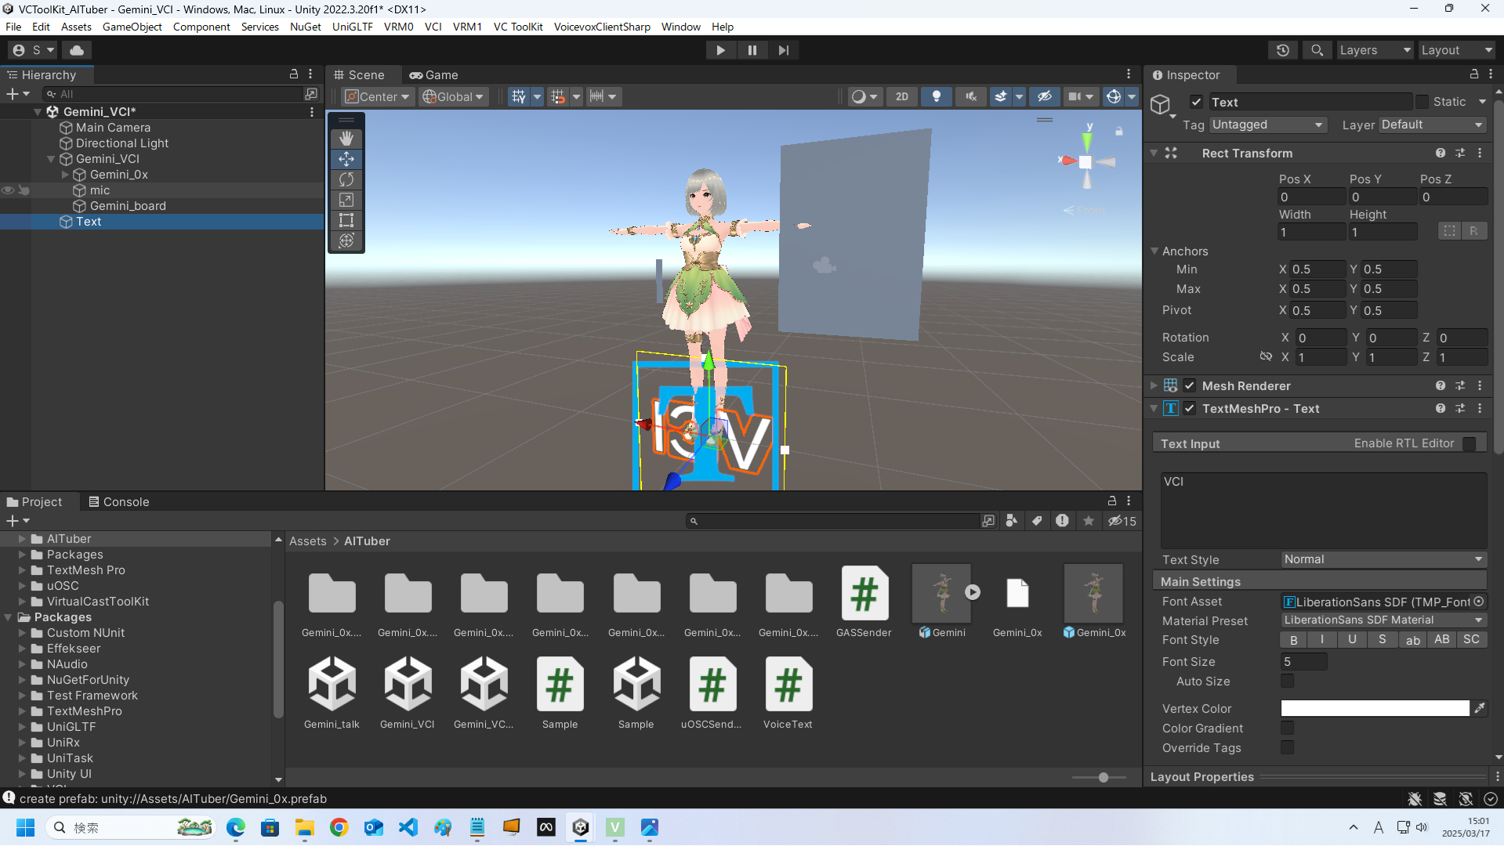Toggle Strikethrough font style button
This screenshot has height=846, width=1504.
coord(1382,640)
